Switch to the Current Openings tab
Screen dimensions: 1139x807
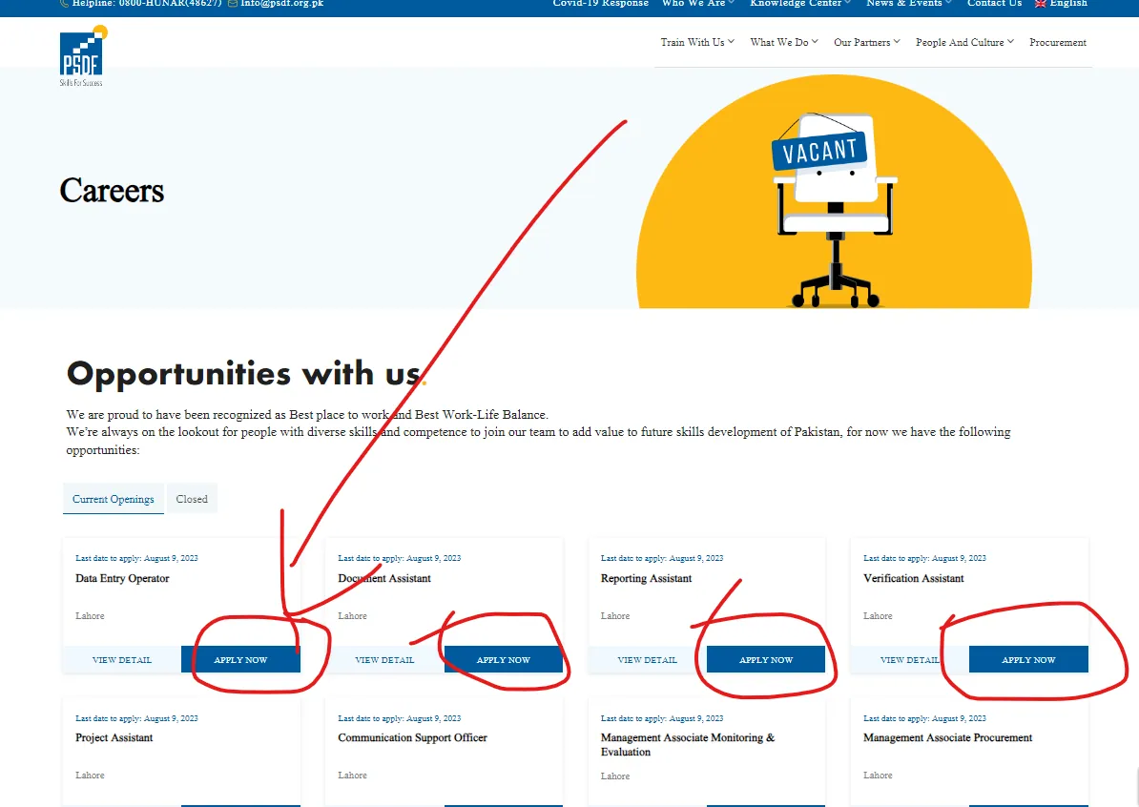click(x=114, y=499)
